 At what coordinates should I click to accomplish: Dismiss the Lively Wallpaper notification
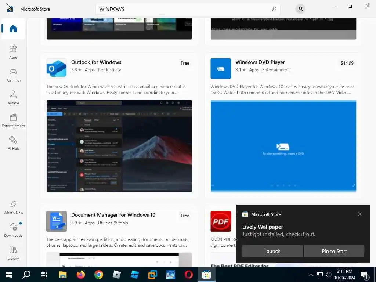[360, 214]
